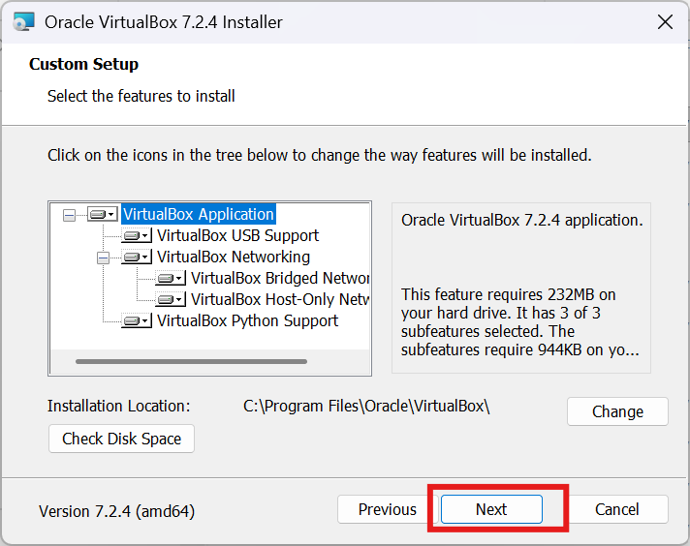Image resolution: width=690 pixels, height=546 pixels.
Task: Go back with the Previous button
Action: (388, 509)
